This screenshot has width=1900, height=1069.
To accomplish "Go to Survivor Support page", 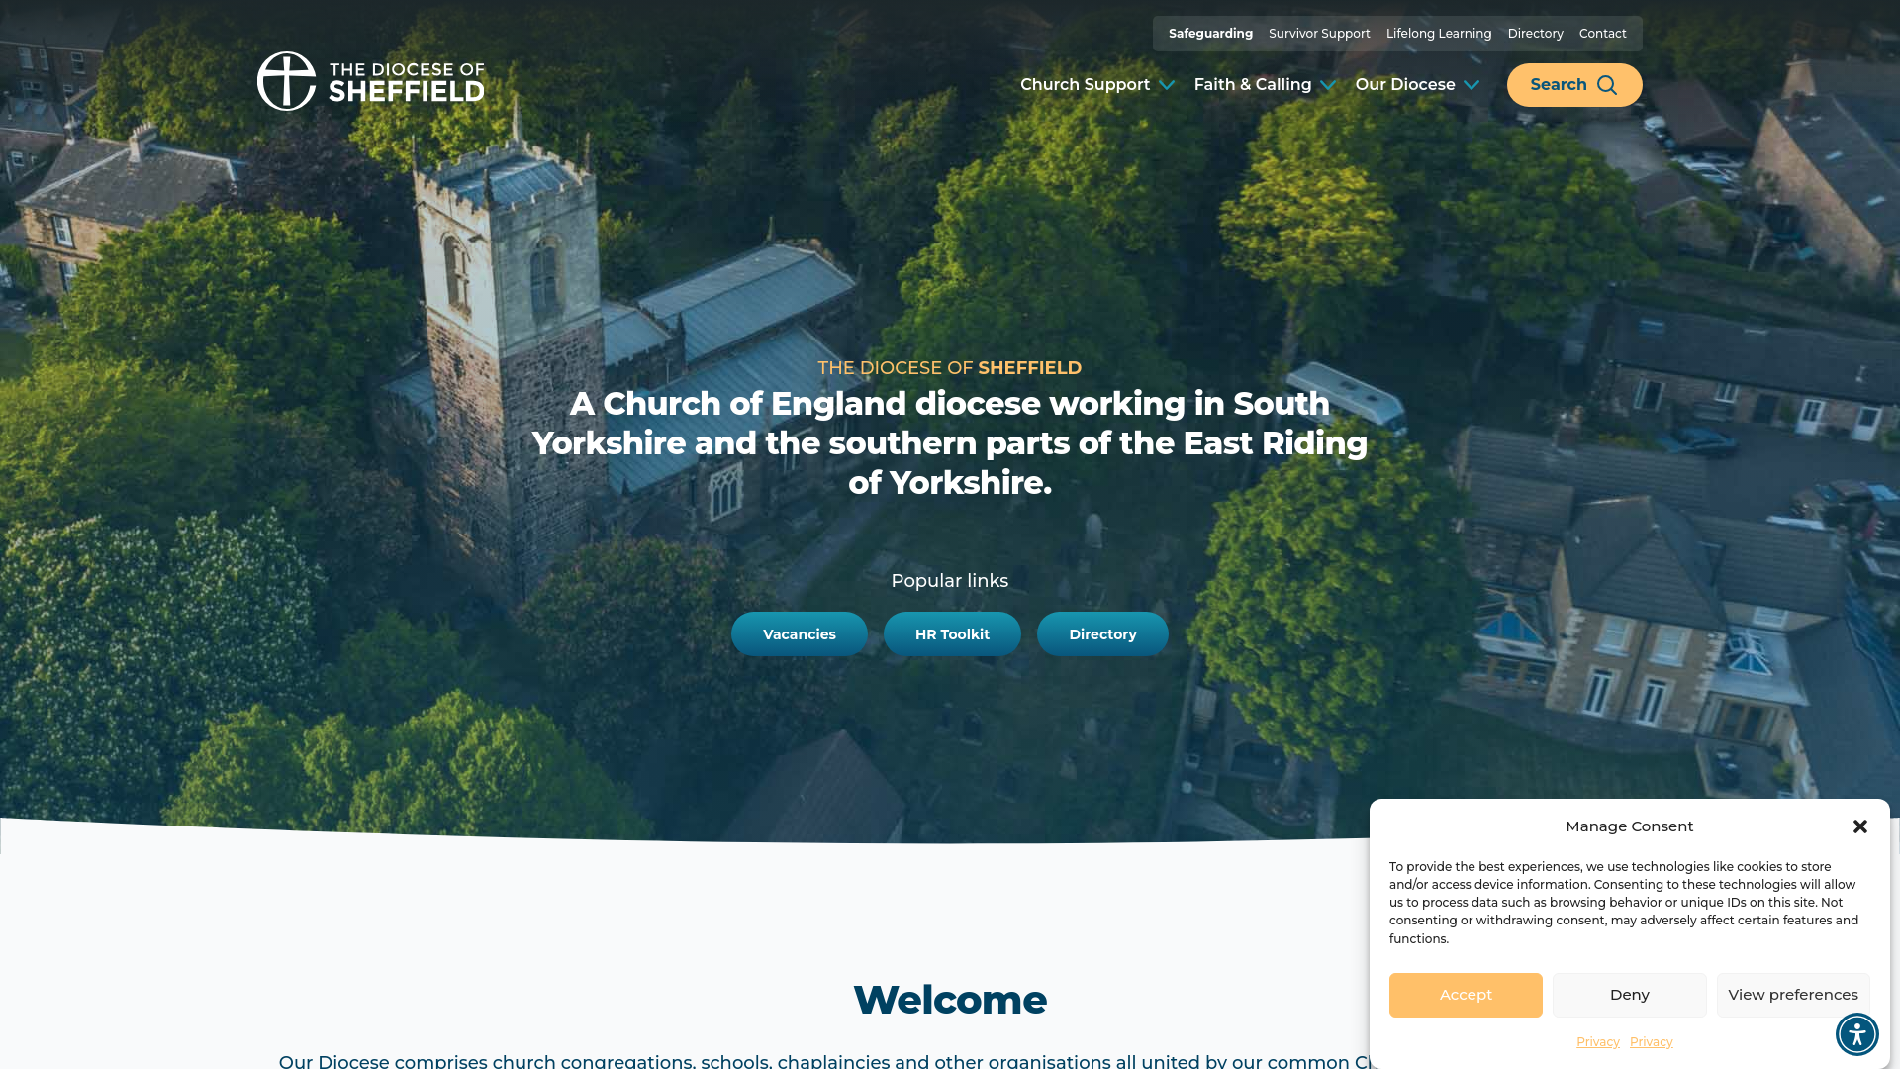I will (1319, 34).
